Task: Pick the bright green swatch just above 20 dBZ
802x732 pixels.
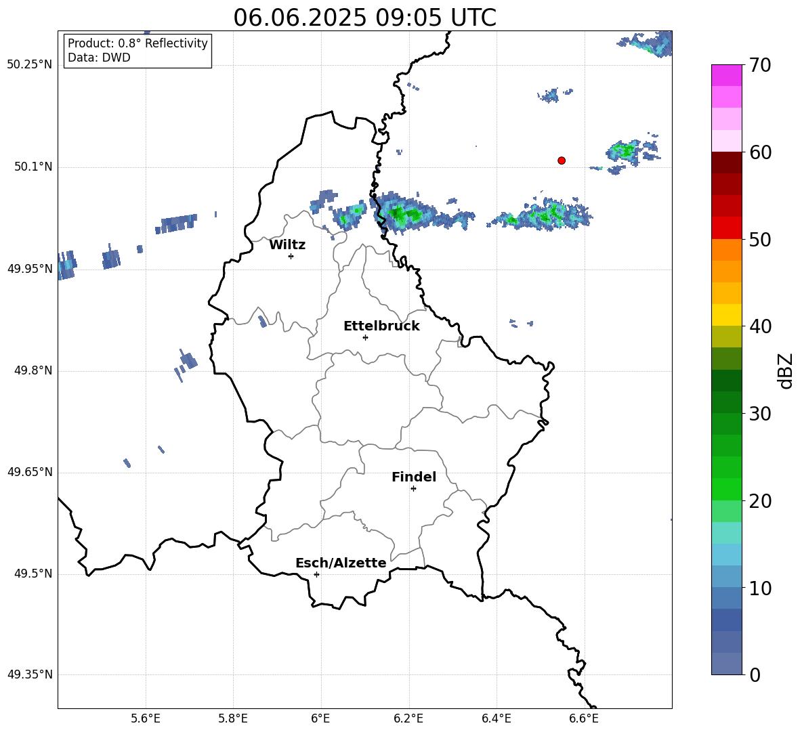Action: [x=726, y=489]
